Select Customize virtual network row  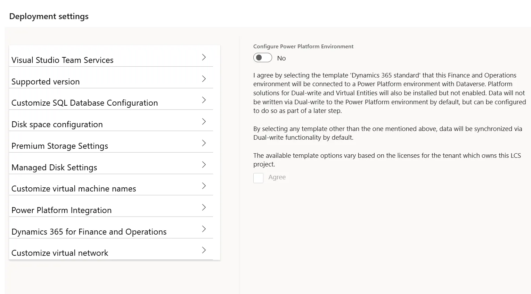(111, 250)
